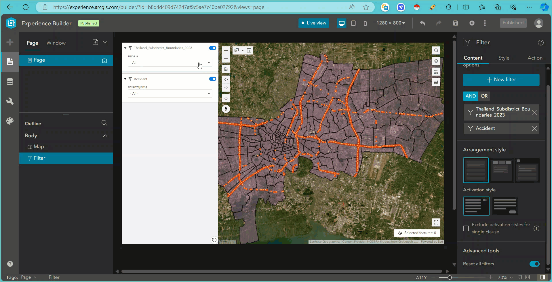
Task: Open the 1280 x 800 screen size dropdown
Action: pyautogui.click(x=391, y=23)
